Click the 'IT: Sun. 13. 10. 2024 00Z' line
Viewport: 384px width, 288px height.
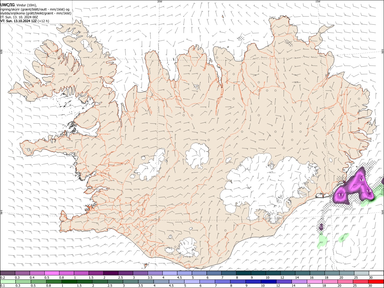[19, 17]
